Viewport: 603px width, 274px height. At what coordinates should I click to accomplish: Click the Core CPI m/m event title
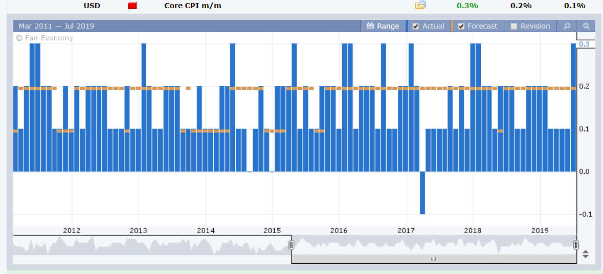[193, 6]
